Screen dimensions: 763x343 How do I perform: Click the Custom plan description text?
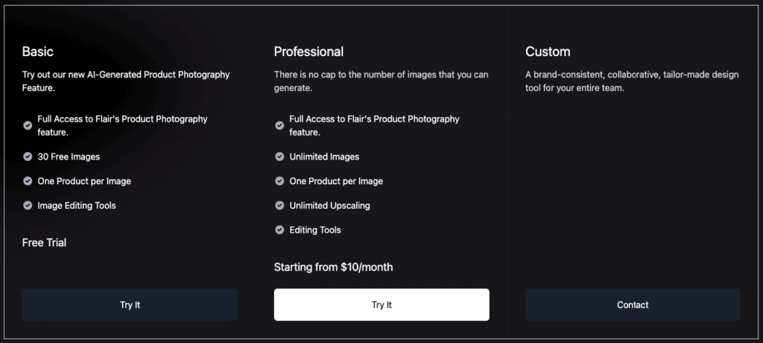point(632,81)
